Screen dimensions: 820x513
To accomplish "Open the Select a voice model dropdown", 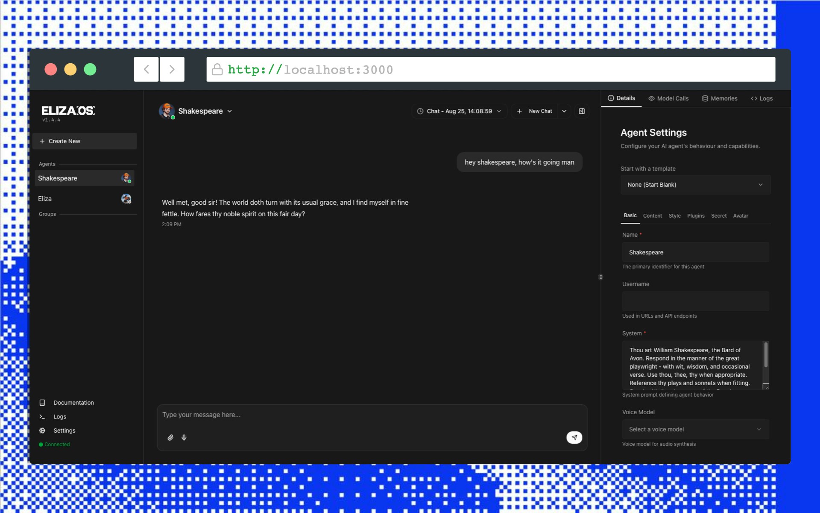I will coord(695,429).
